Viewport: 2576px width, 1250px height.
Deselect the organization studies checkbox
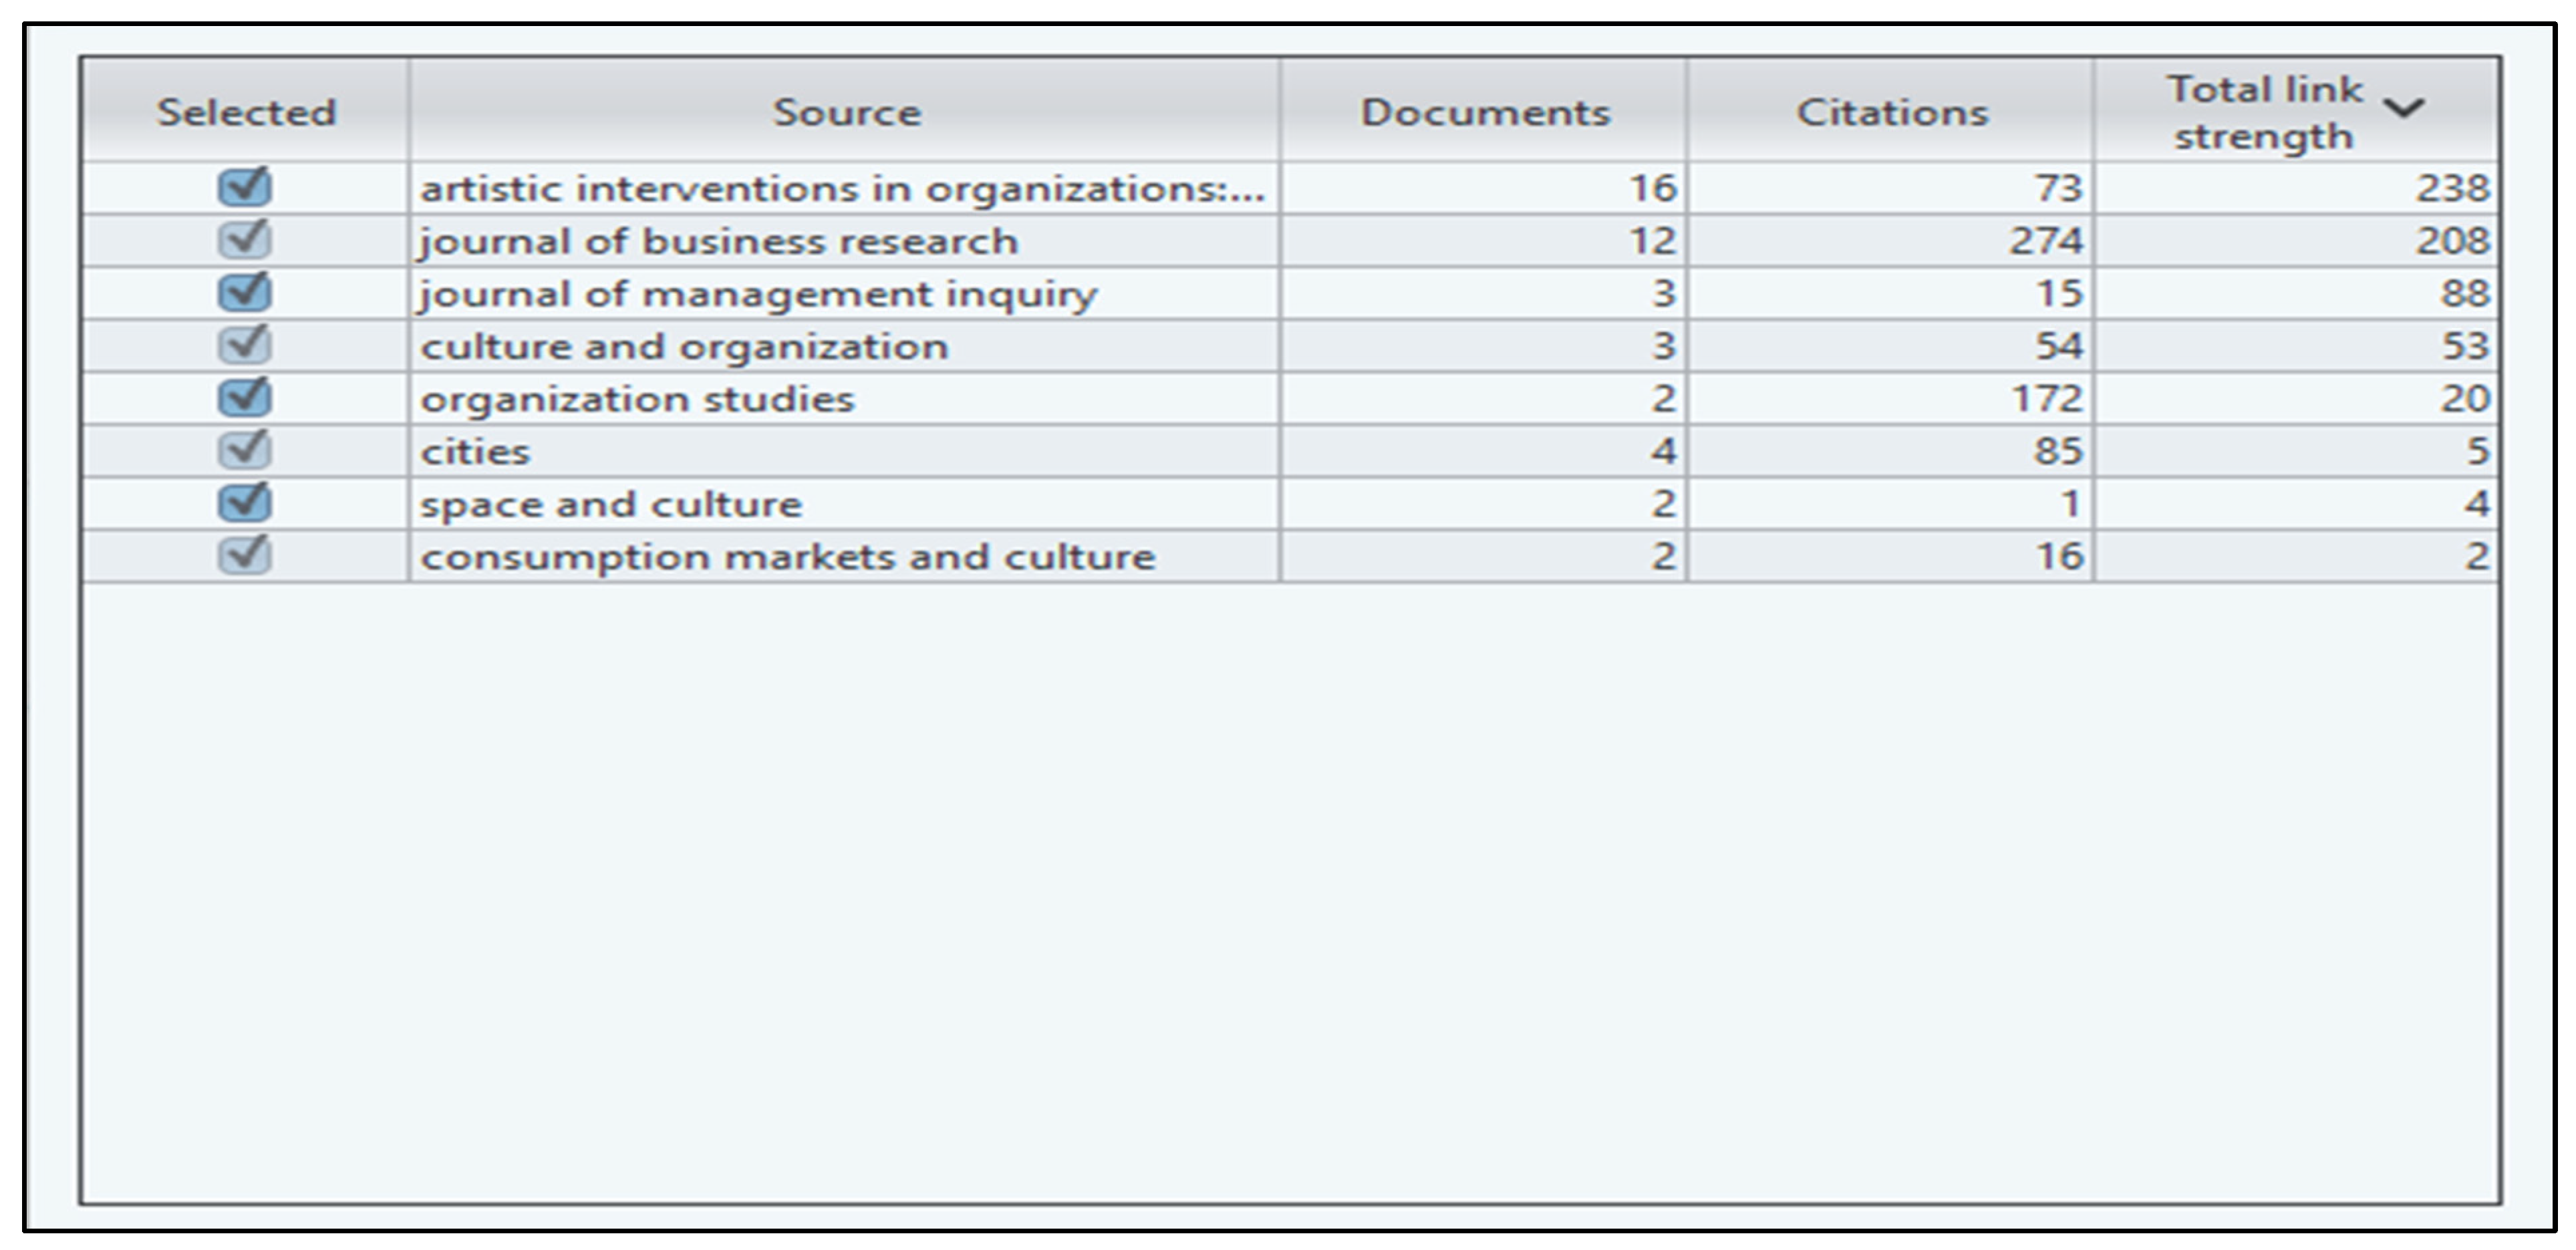244,398
